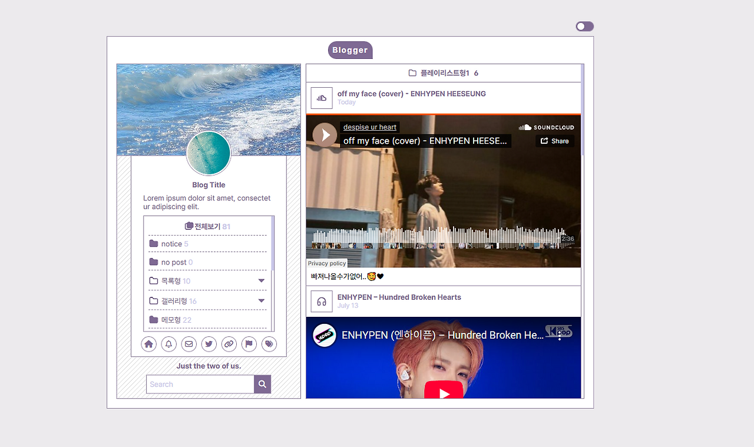The height and width of the screenshot is (447, 754).
Task: Open off my face (cover) post title
Action: (412, 94)
